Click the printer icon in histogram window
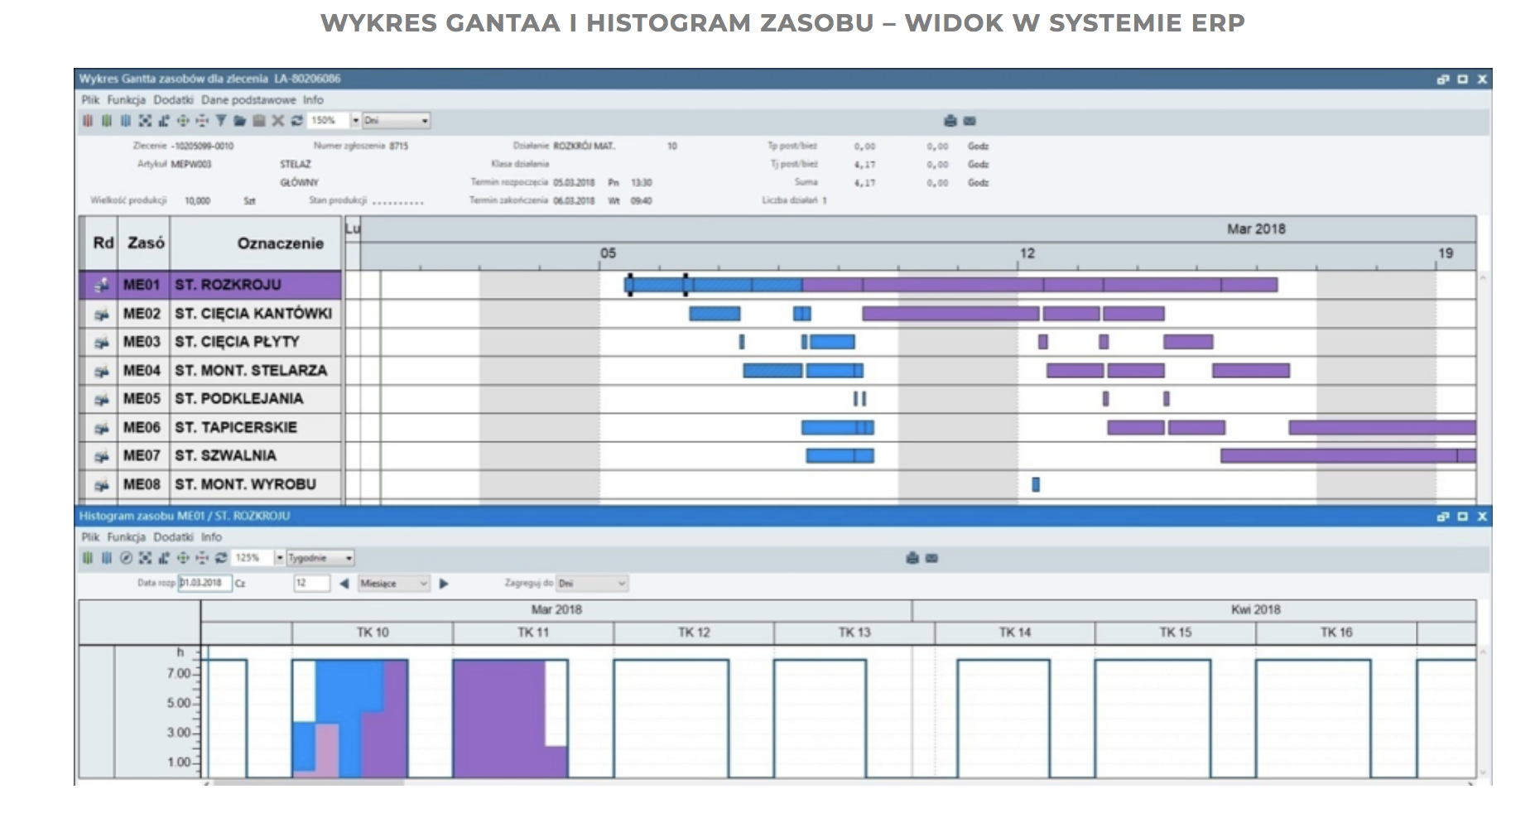The image size is (1535, 813). tap(912, 558)
